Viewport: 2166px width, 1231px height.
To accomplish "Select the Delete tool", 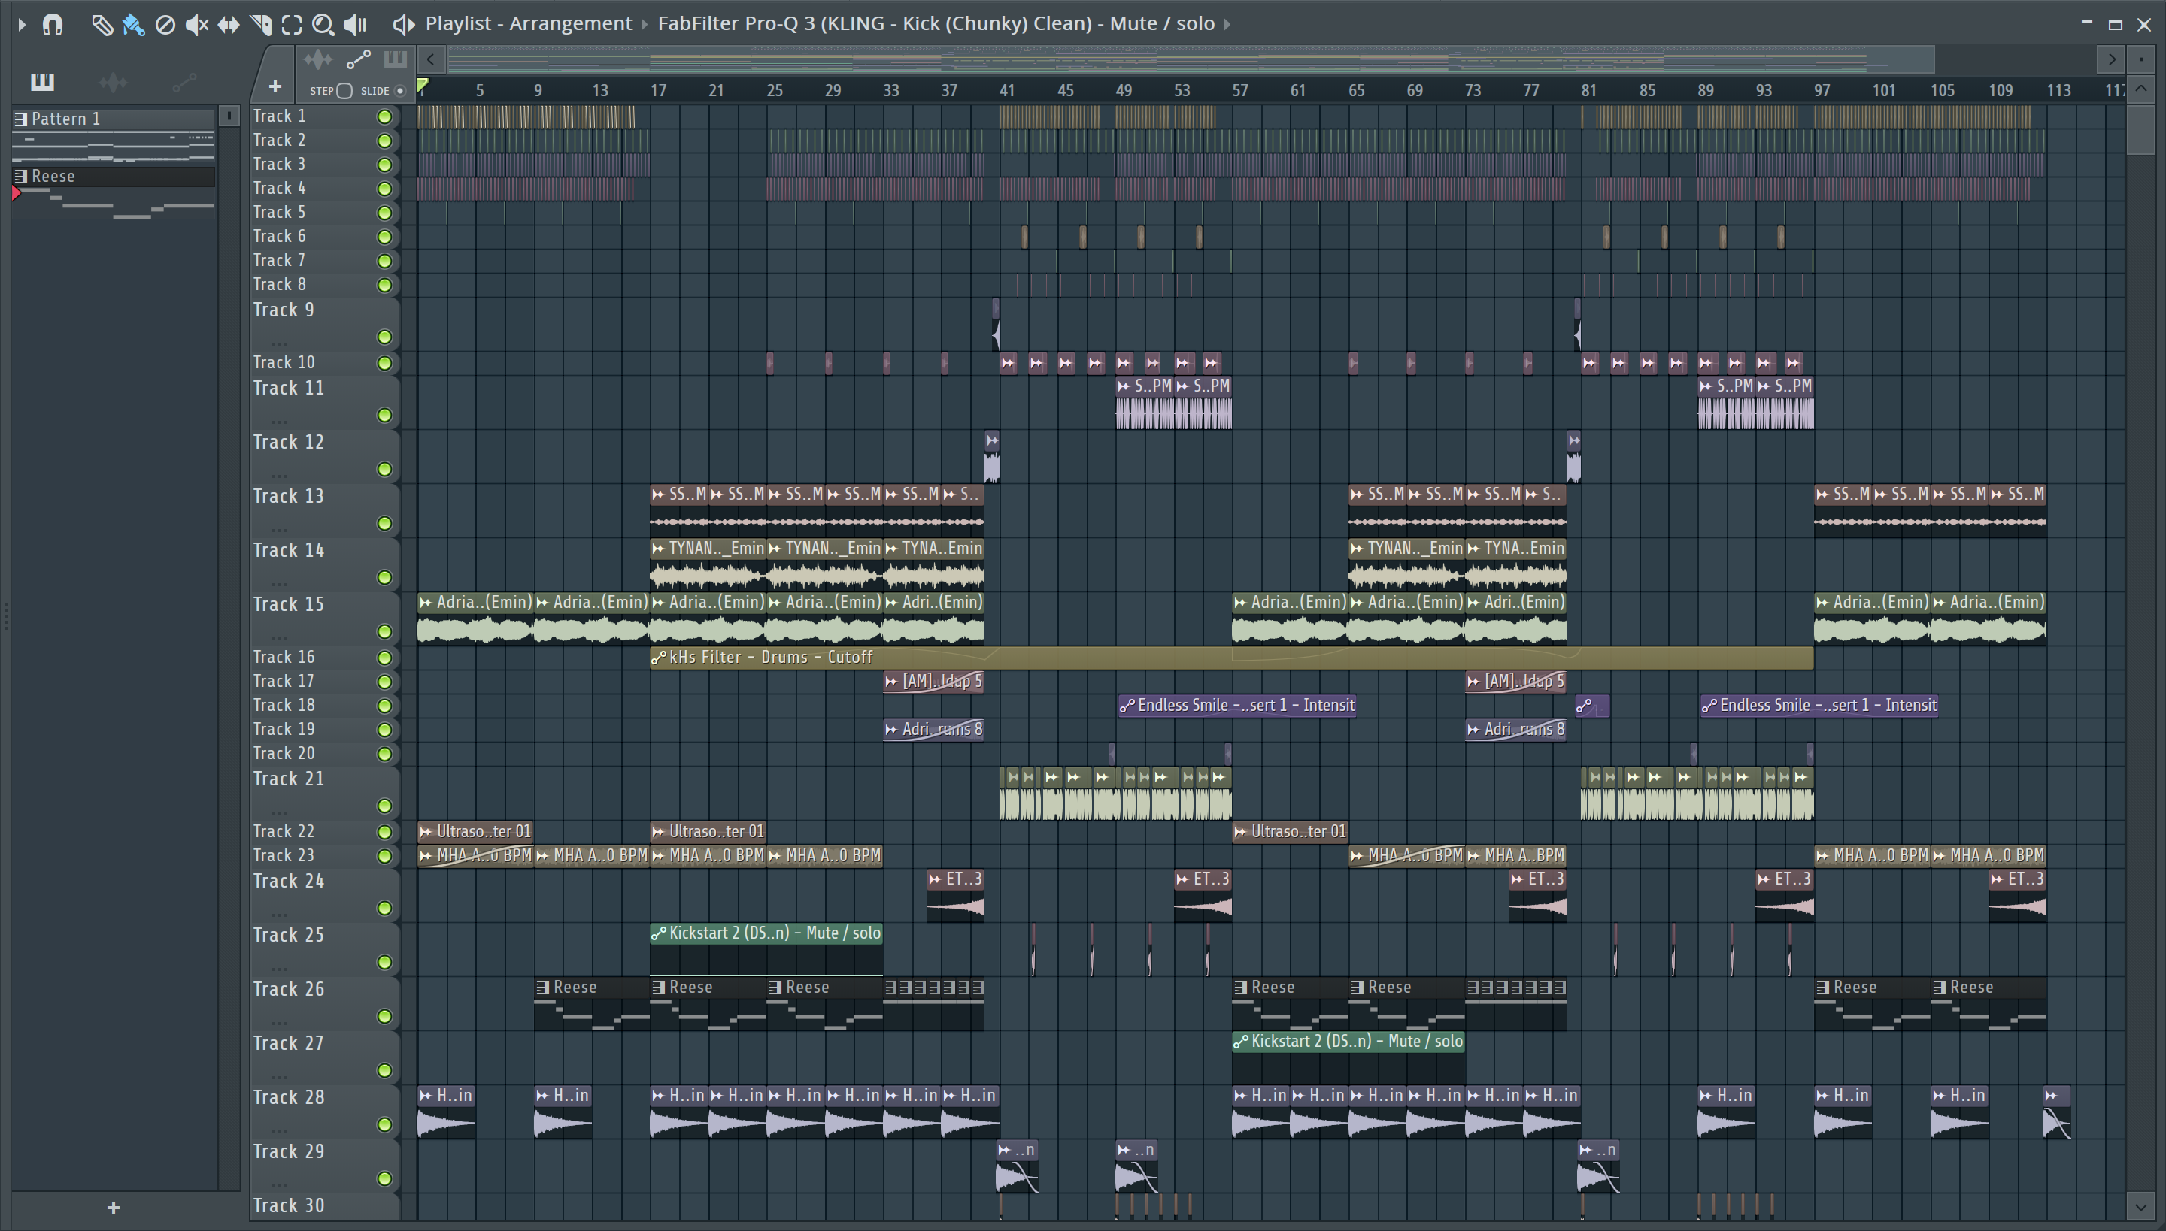I will pos(165,25).
